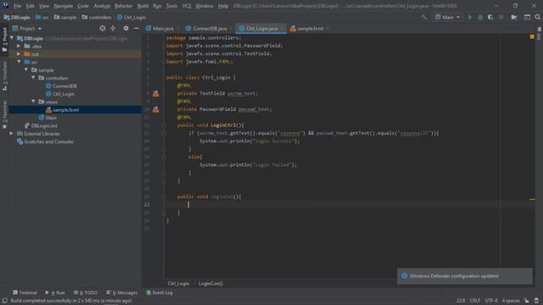Image resolution: width=543 pixels, height=305 pixels.
Task: Run with coverage icon
Action: click(x=490, y=17)
